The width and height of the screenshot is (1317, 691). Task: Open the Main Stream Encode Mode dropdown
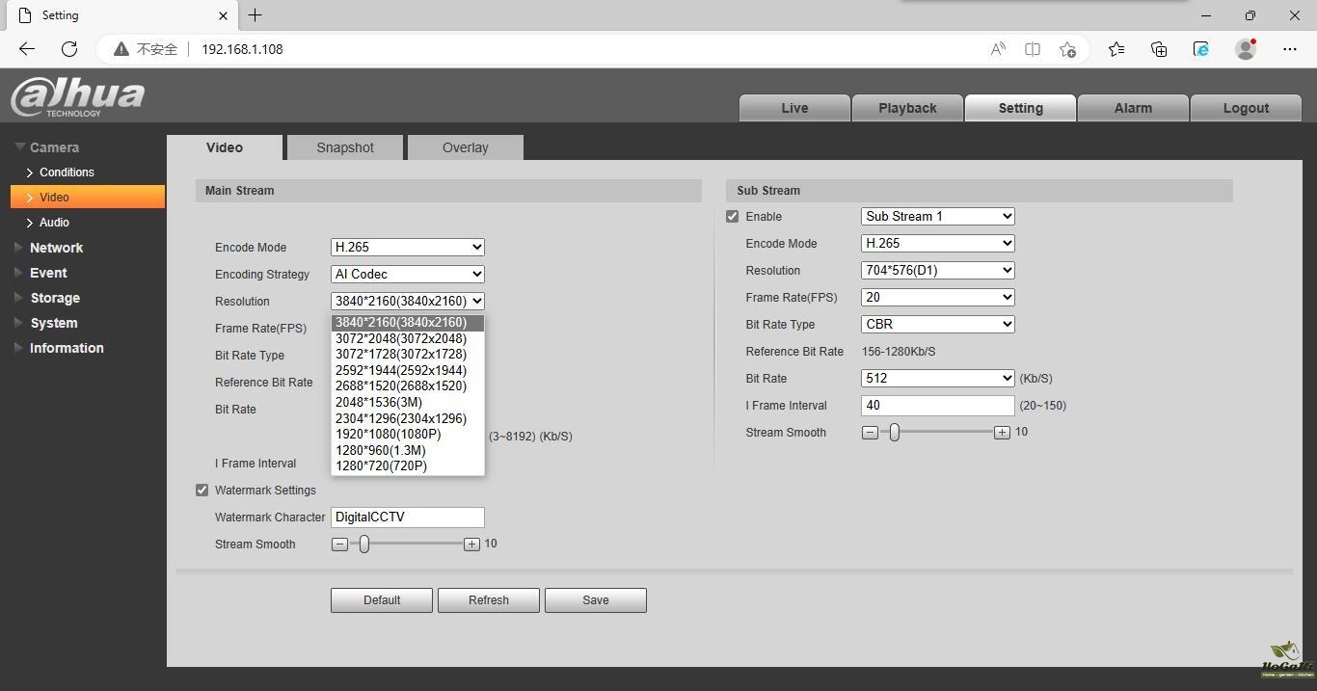[x=407, y=248]
